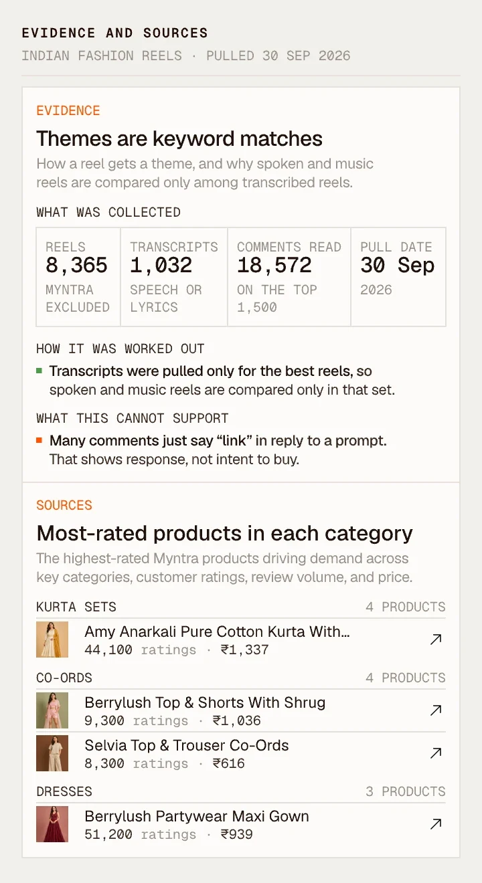482x883 pixels.
Task: Click the DRESSES category label
Action: click(x=64, y=791)
